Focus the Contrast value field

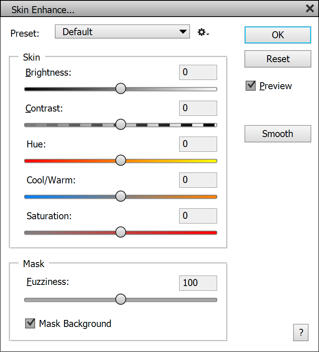click(198, 108)
